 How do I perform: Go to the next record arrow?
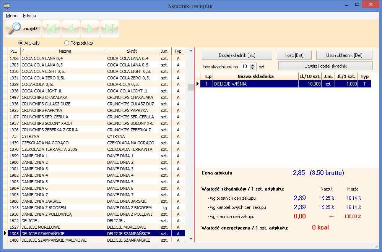point(90,29)
